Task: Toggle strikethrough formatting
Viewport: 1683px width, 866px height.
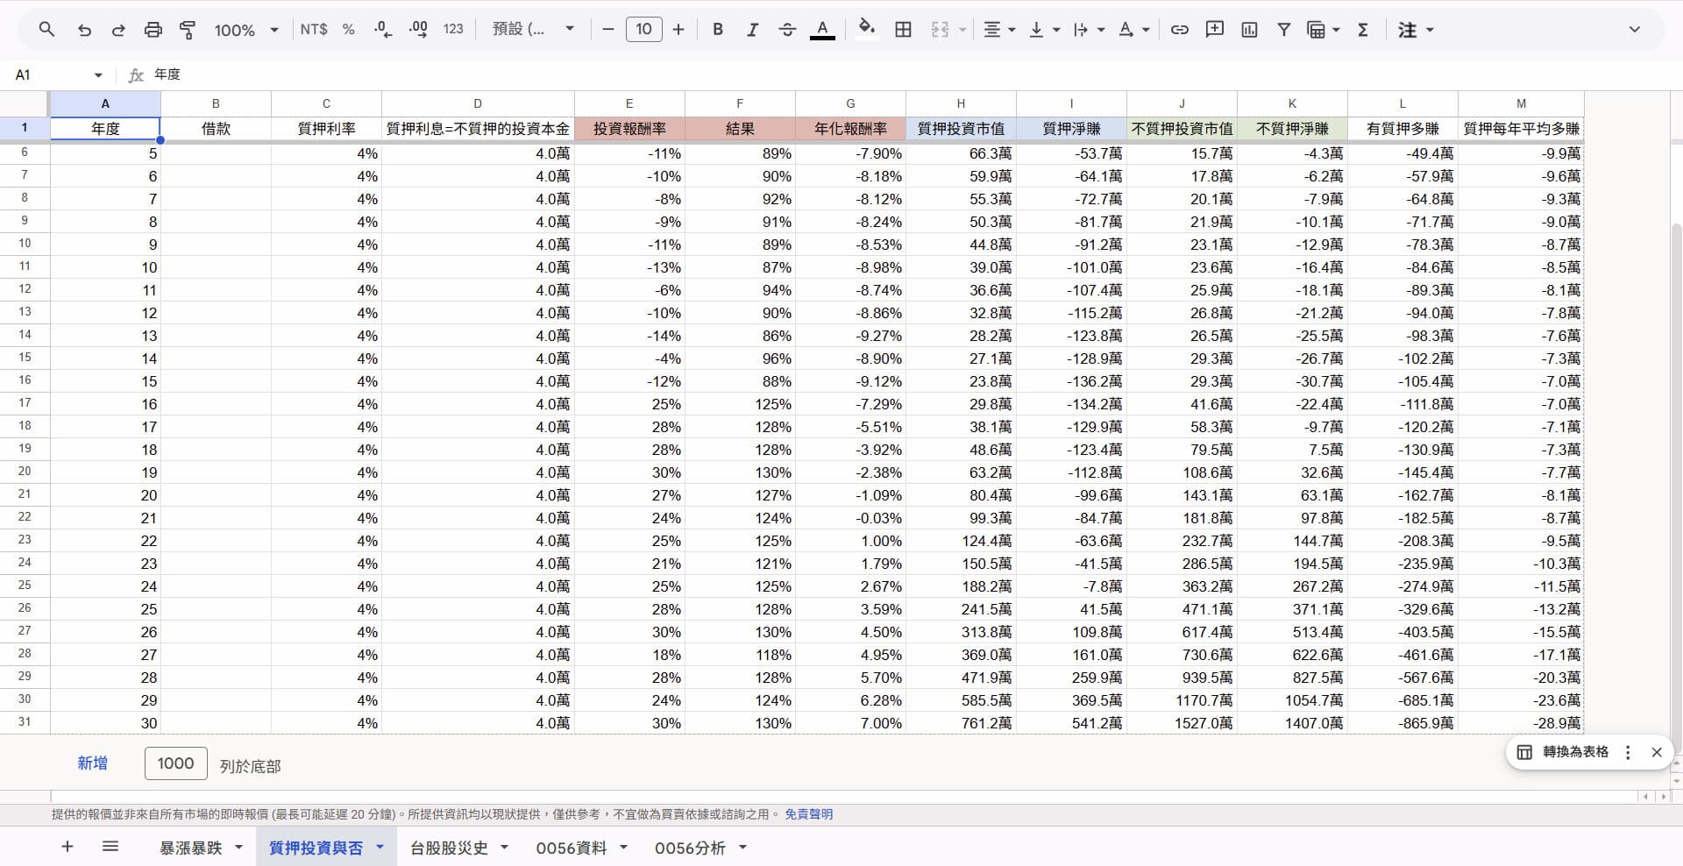Action: pyautogui.click(x=787, y=30)
